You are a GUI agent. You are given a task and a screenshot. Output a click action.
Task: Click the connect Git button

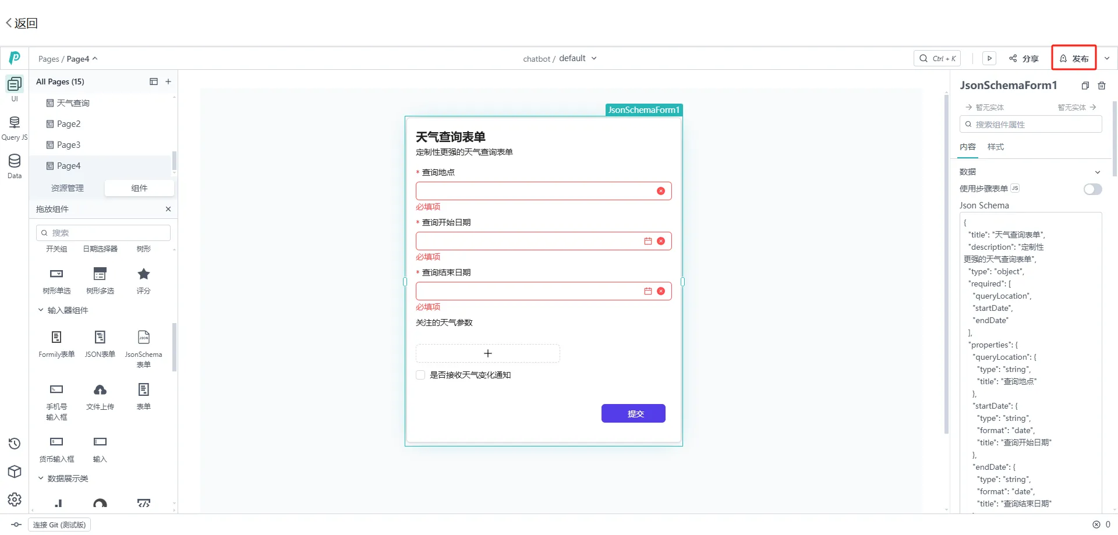click(x=59, y=525)
